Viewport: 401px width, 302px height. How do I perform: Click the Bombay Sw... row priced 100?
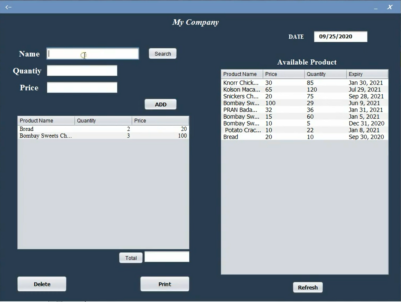pyautogui.click(x=305, y=103)
